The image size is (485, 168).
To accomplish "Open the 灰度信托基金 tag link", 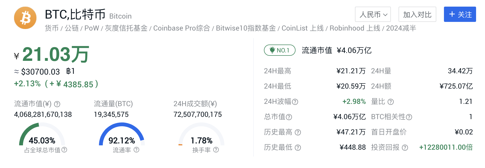I will 126,28.
